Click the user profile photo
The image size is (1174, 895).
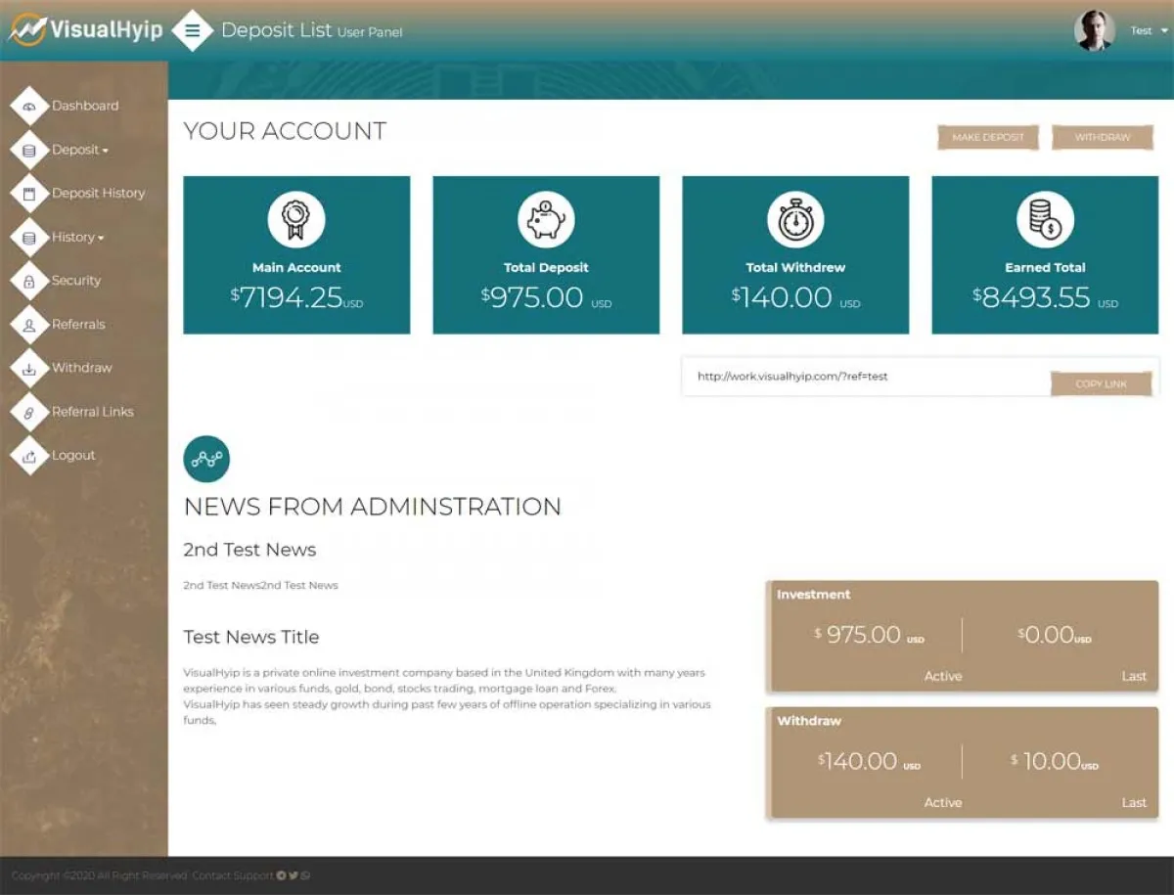point(1094,30)
